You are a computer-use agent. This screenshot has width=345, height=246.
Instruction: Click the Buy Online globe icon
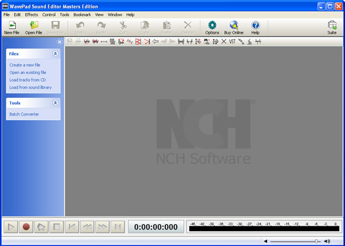[234, 25]
